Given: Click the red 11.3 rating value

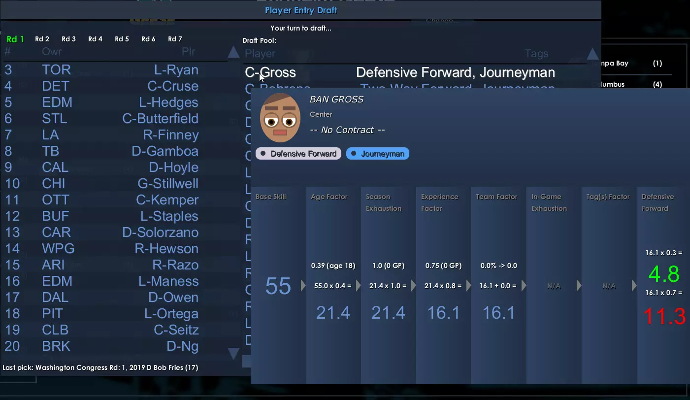Looking at the screenshot, I should point(664,317).
